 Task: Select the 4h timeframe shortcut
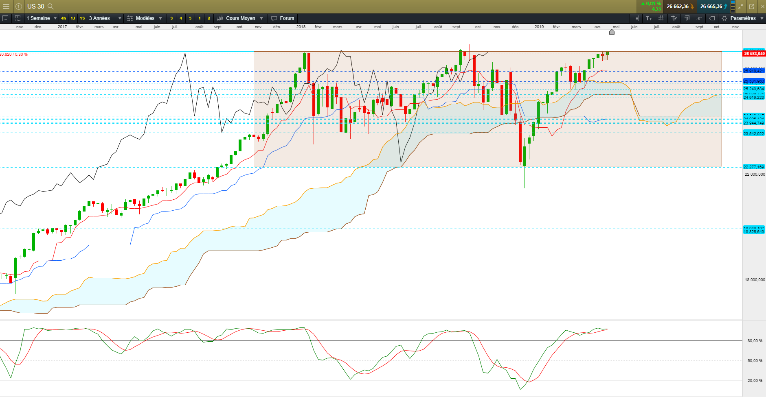[x=64, y=18]
